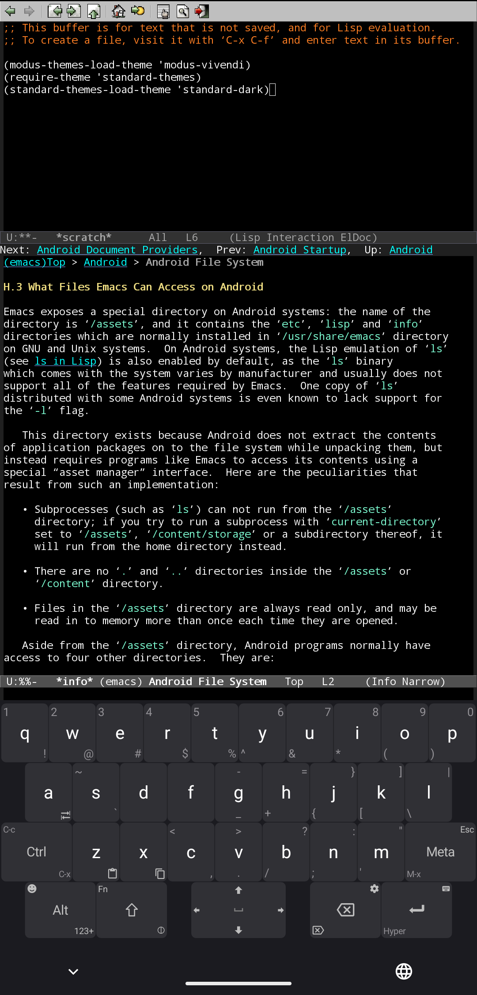Click the H.3 What Files Emacs Can Access heading
The width and height of the screenshot is (477, 995).
coord(133,287)
